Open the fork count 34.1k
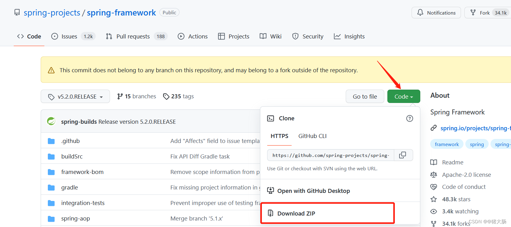The height and width of the screenshot is (227, 511). pos(501,13)
